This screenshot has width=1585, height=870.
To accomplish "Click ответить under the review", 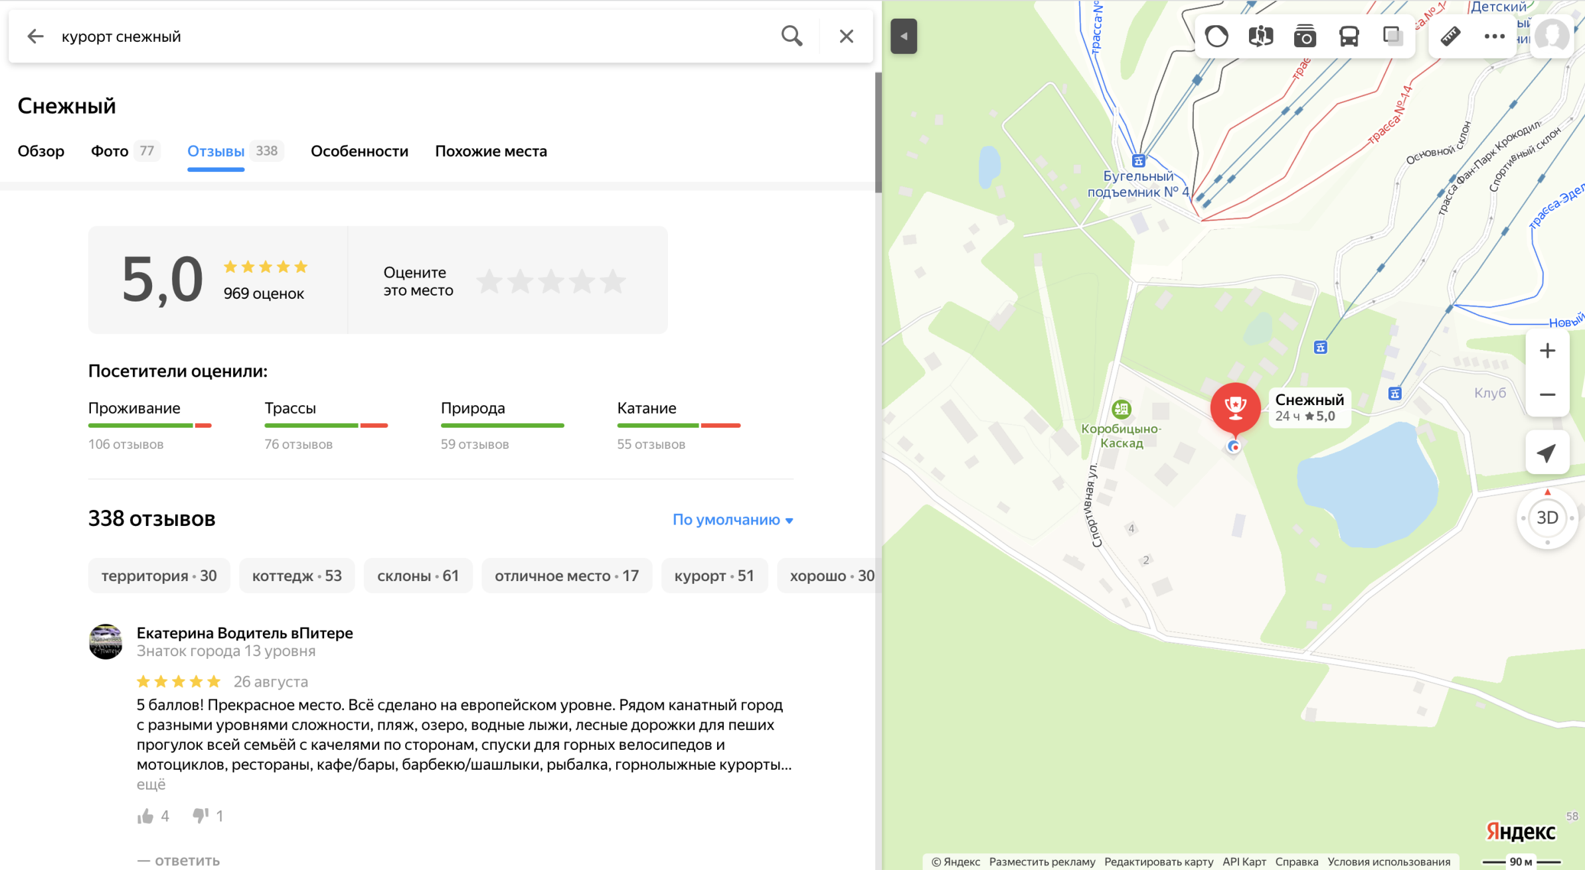I will pyautogui.click(x=187, y=861).
